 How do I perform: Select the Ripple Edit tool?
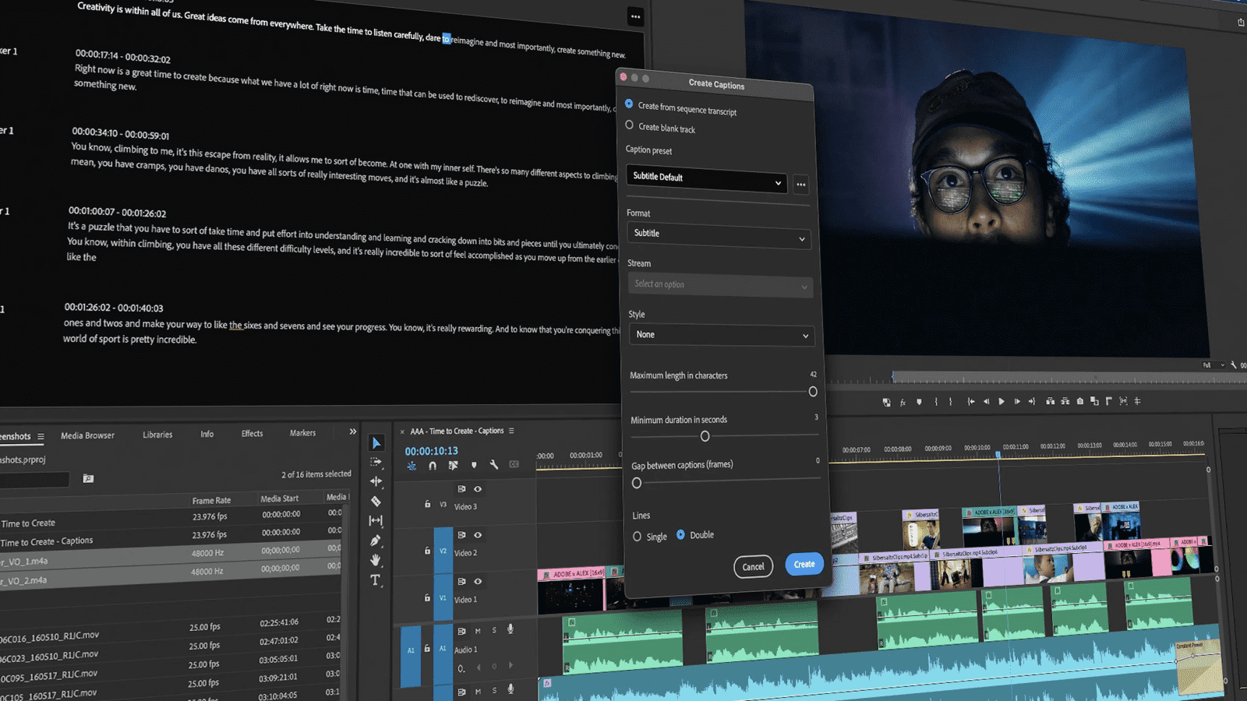pyautogui.click(x=376, y=481)
